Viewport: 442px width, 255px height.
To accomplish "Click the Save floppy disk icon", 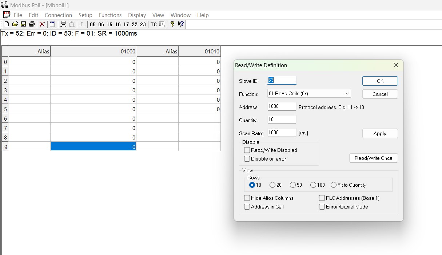I will [x=23, y=24].
